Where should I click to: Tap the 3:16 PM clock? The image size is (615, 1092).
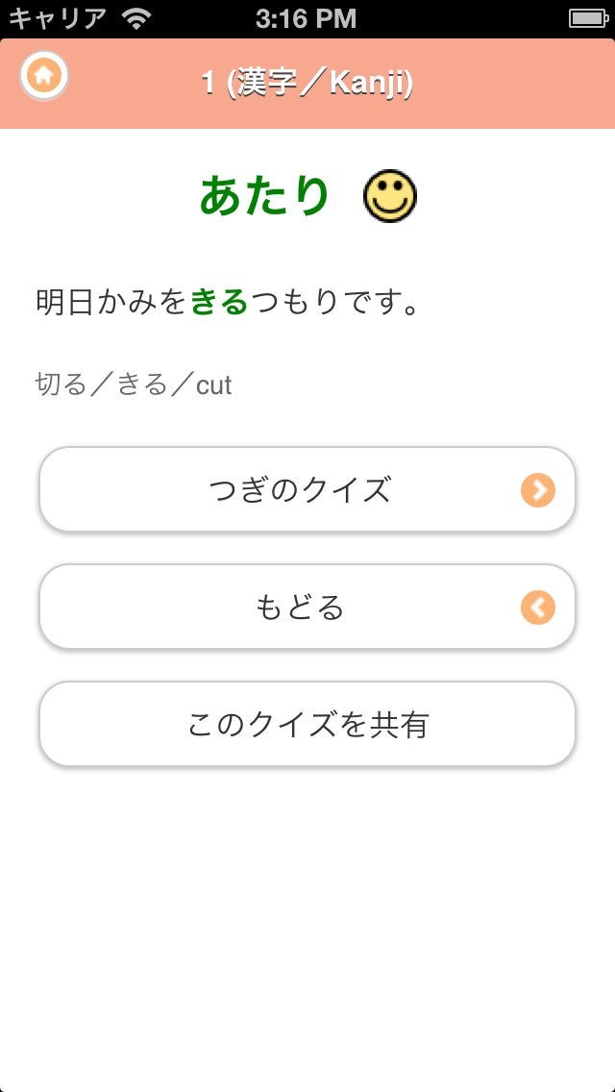click(307, 18)
